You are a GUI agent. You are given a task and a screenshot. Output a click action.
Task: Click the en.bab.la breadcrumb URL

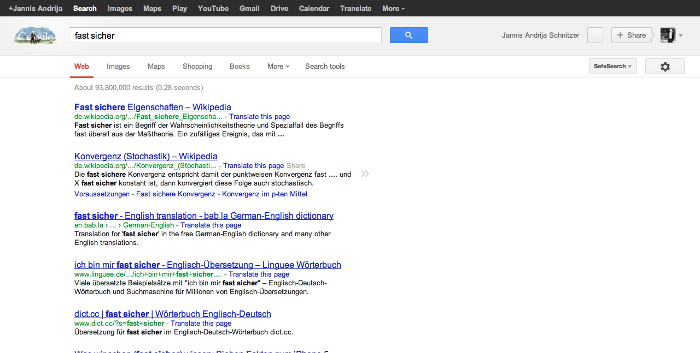124,225
